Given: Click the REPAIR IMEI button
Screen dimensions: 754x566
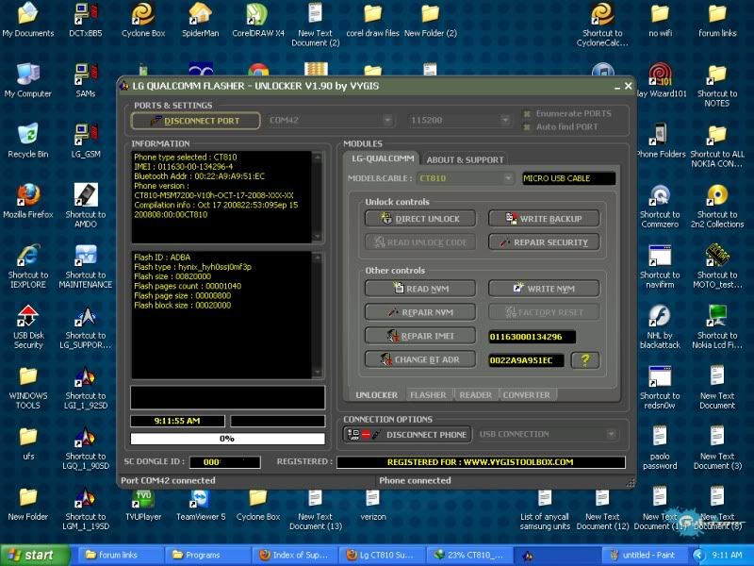Looking at the screenshot, I should point(420,336).
